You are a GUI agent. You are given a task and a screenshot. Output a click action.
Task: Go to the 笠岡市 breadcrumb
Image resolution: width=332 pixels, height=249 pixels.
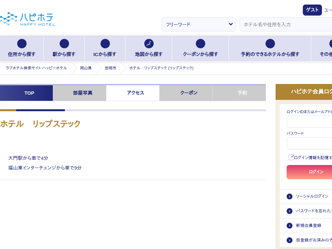tap(111, 68)
